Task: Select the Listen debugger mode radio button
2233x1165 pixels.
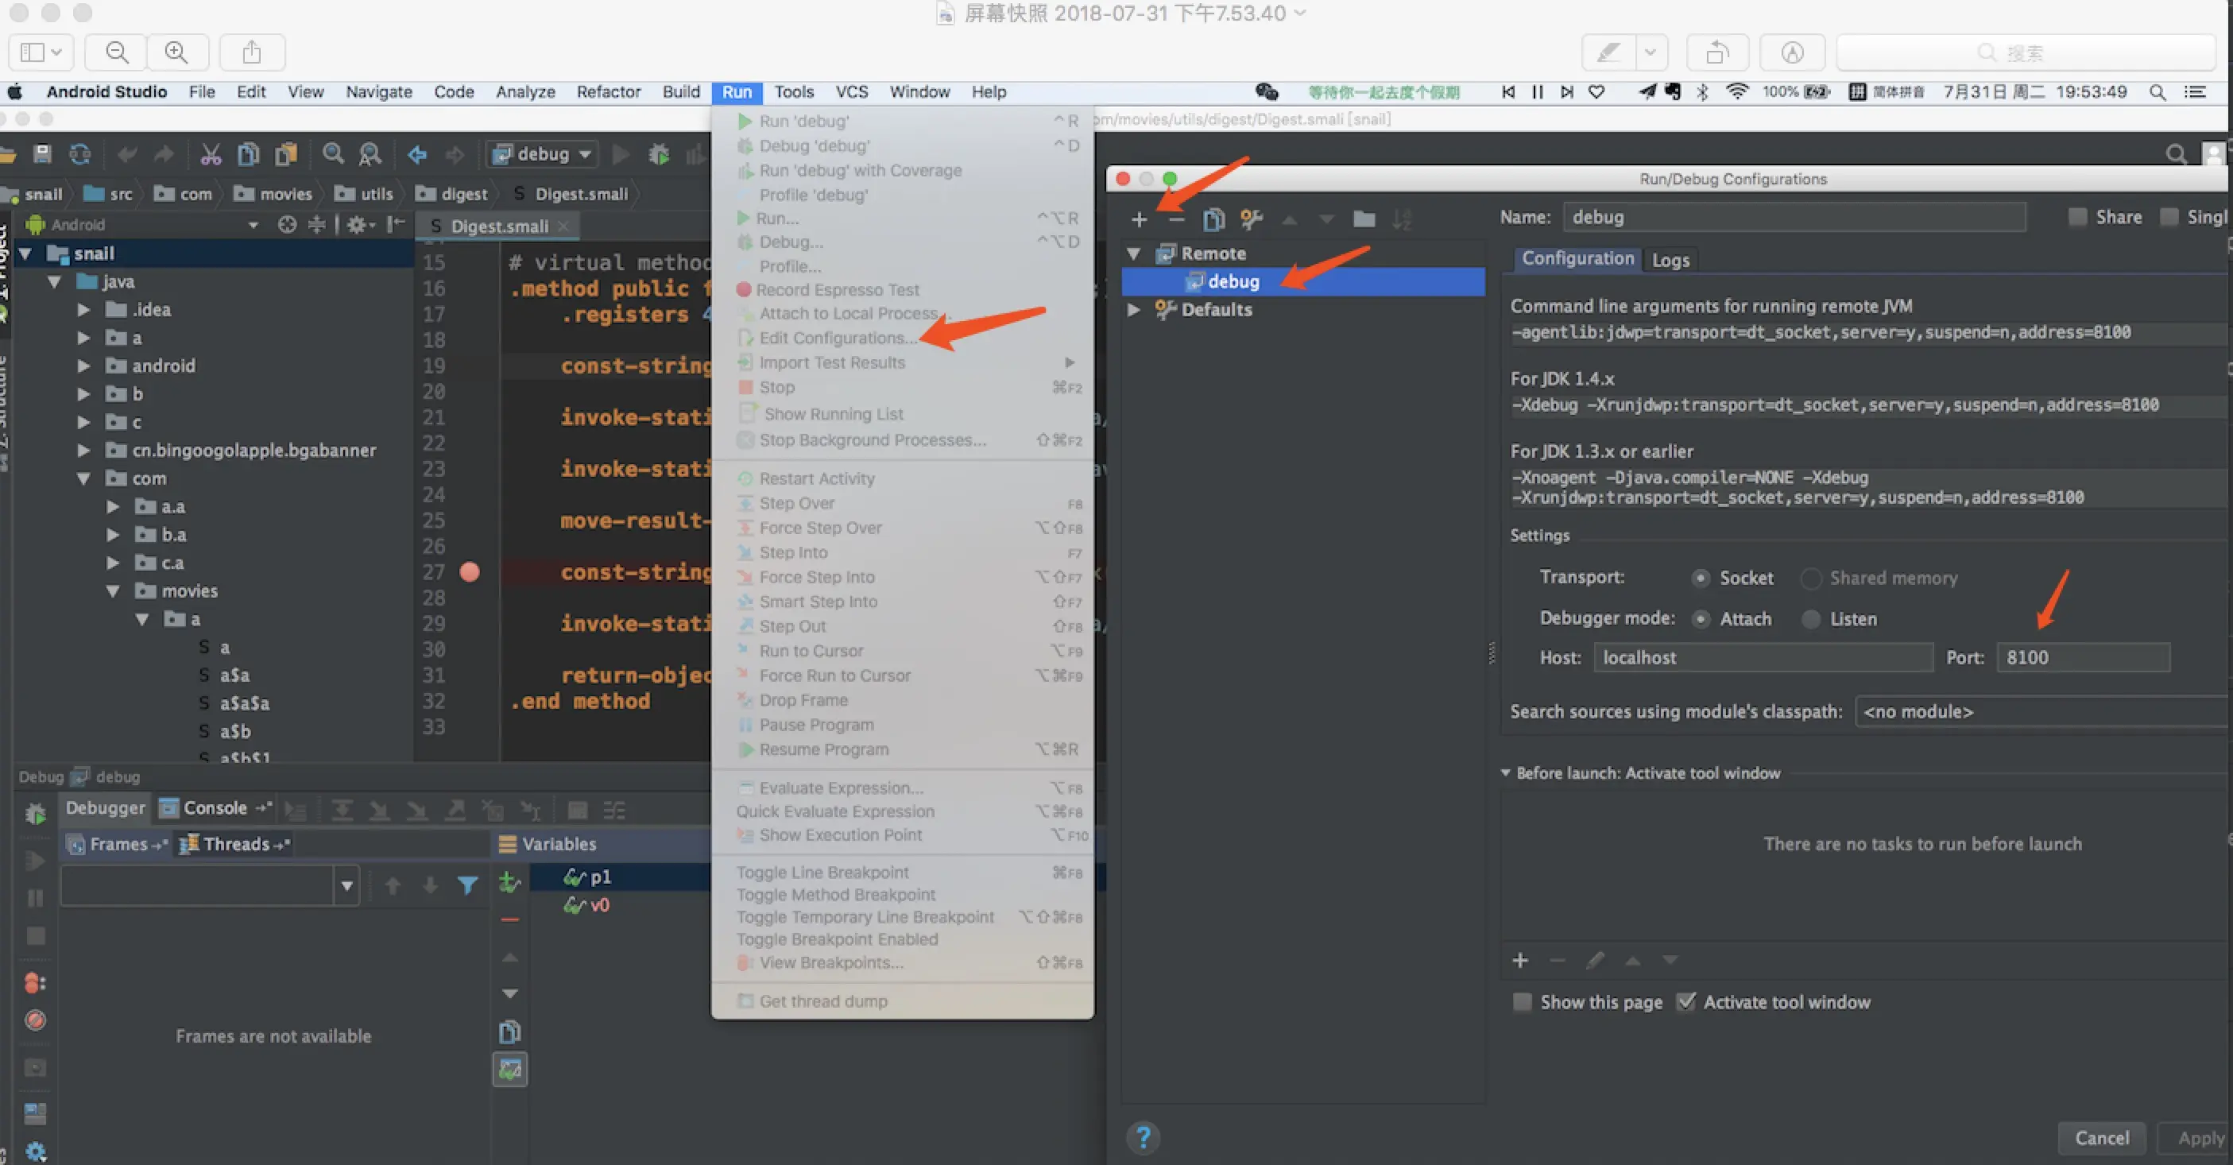Action: (x=1811, y=619)
